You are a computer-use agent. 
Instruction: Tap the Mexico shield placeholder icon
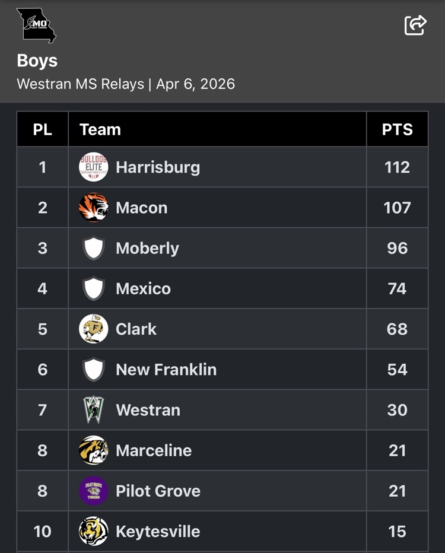coord(94,288)
